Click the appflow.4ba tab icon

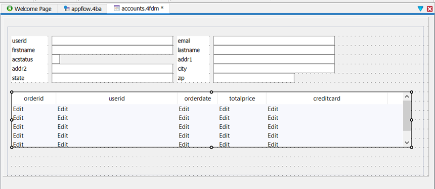[67, 9]
